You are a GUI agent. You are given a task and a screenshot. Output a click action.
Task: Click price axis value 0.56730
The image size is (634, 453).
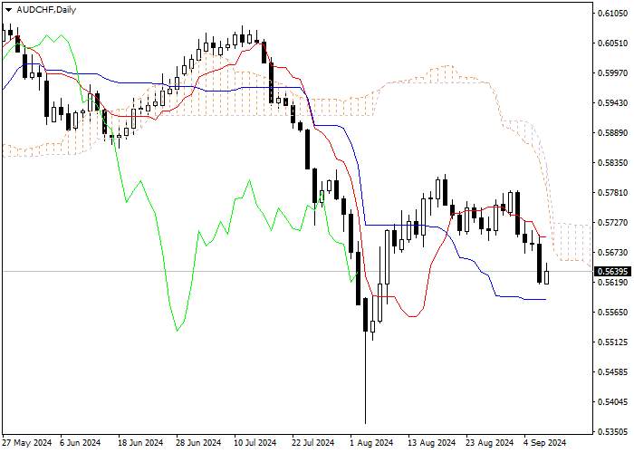tap(613, 253)
